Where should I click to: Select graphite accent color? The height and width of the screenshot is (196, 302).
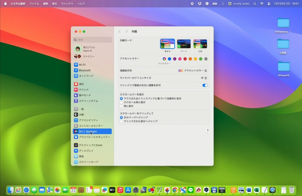[206, 59]
